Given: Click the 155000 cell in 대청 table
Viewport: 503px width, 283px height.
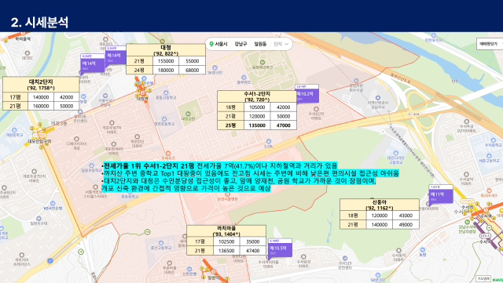Looking at the screenshot, I should click(166, 61).
